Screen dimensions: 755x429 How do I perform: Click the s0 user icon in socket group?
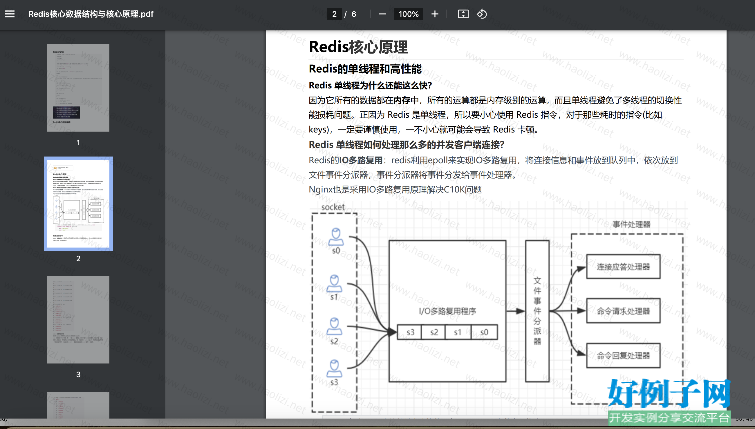point(336,237)
